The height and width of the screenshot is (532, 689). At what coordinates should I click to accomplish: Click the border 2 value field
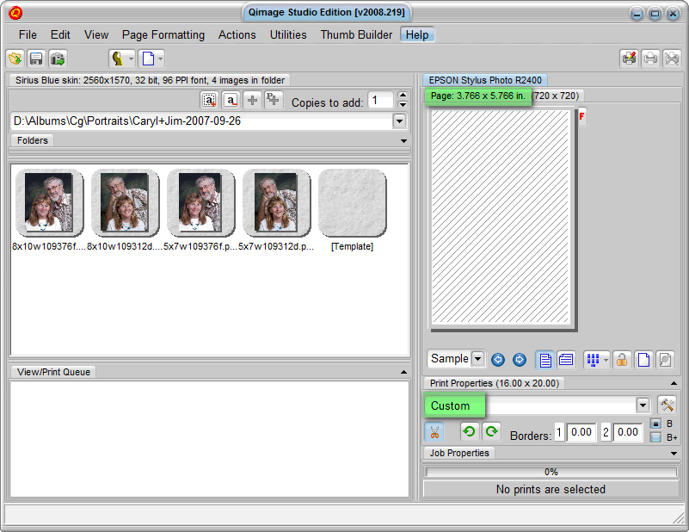(628, 432)
